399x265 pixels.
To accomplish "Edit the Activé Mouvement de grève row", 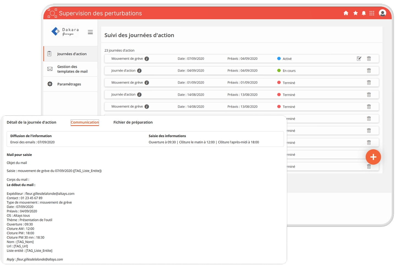I will 359,59.
